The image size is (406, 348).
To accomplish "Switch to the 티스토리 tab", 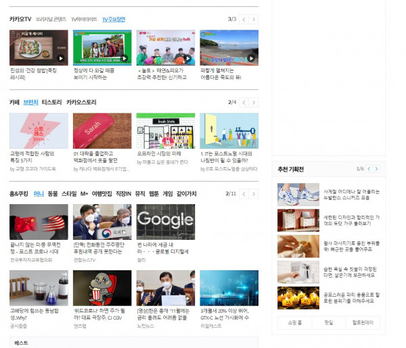I will (x=51, y=102).
